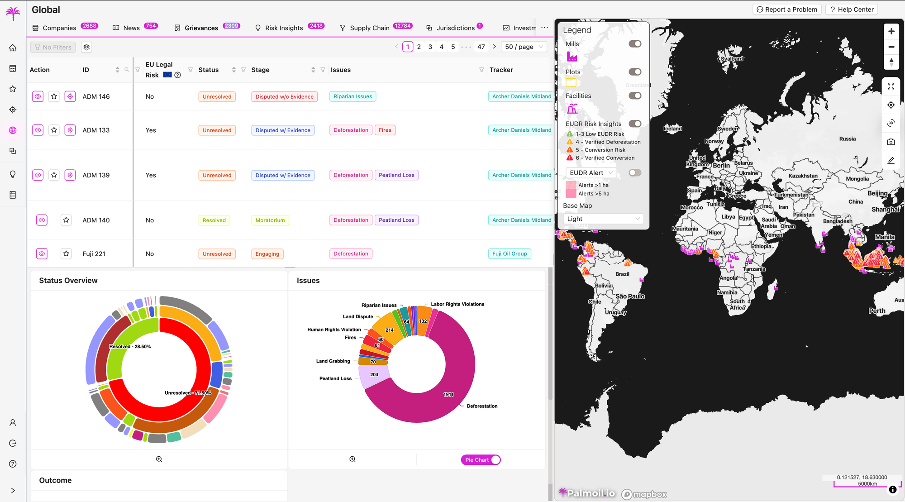Zoom in on the map
Viewport: 905px width, 502px height.
[891, 31]
